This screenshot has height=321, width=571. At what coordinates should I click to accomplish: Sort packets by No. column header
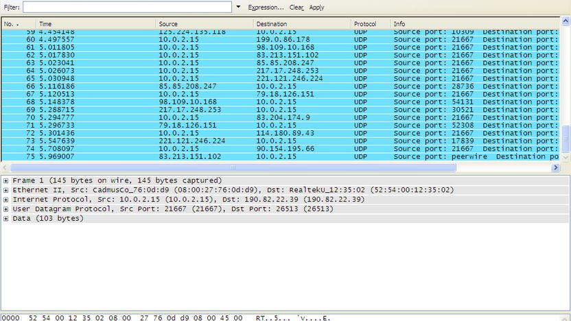tap(19, 23)
